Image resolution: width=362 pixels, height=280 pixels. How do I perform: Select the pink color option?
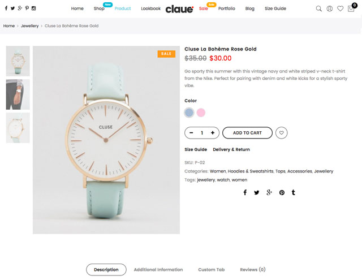[x=201, y=113]
